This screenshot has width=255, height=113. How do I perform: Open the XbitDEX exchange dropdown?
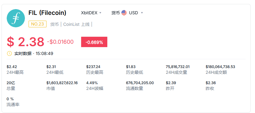click(91, 13)
